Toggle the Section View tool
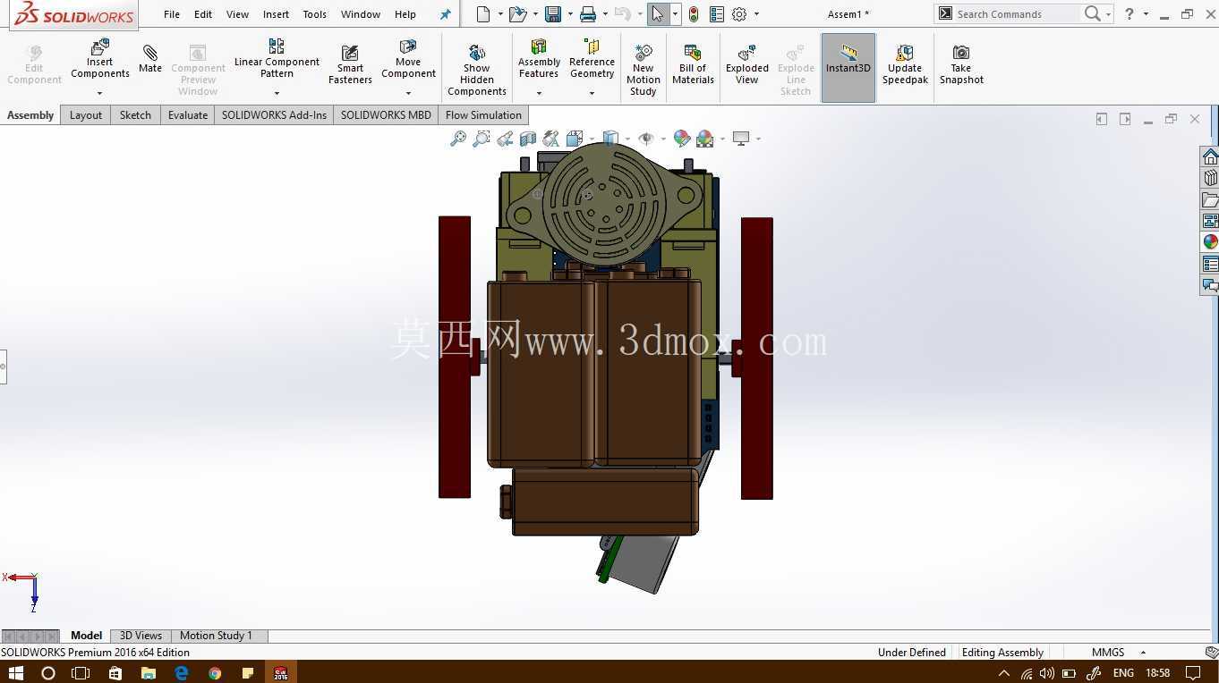The image size is (1219, 683). point(528,139)
